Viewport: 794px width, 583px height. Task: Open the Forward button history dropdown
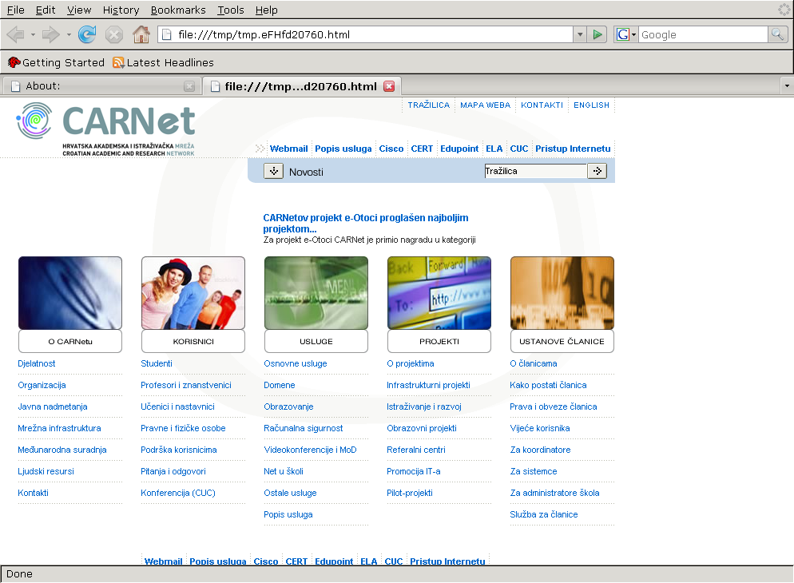click(69, 34)
